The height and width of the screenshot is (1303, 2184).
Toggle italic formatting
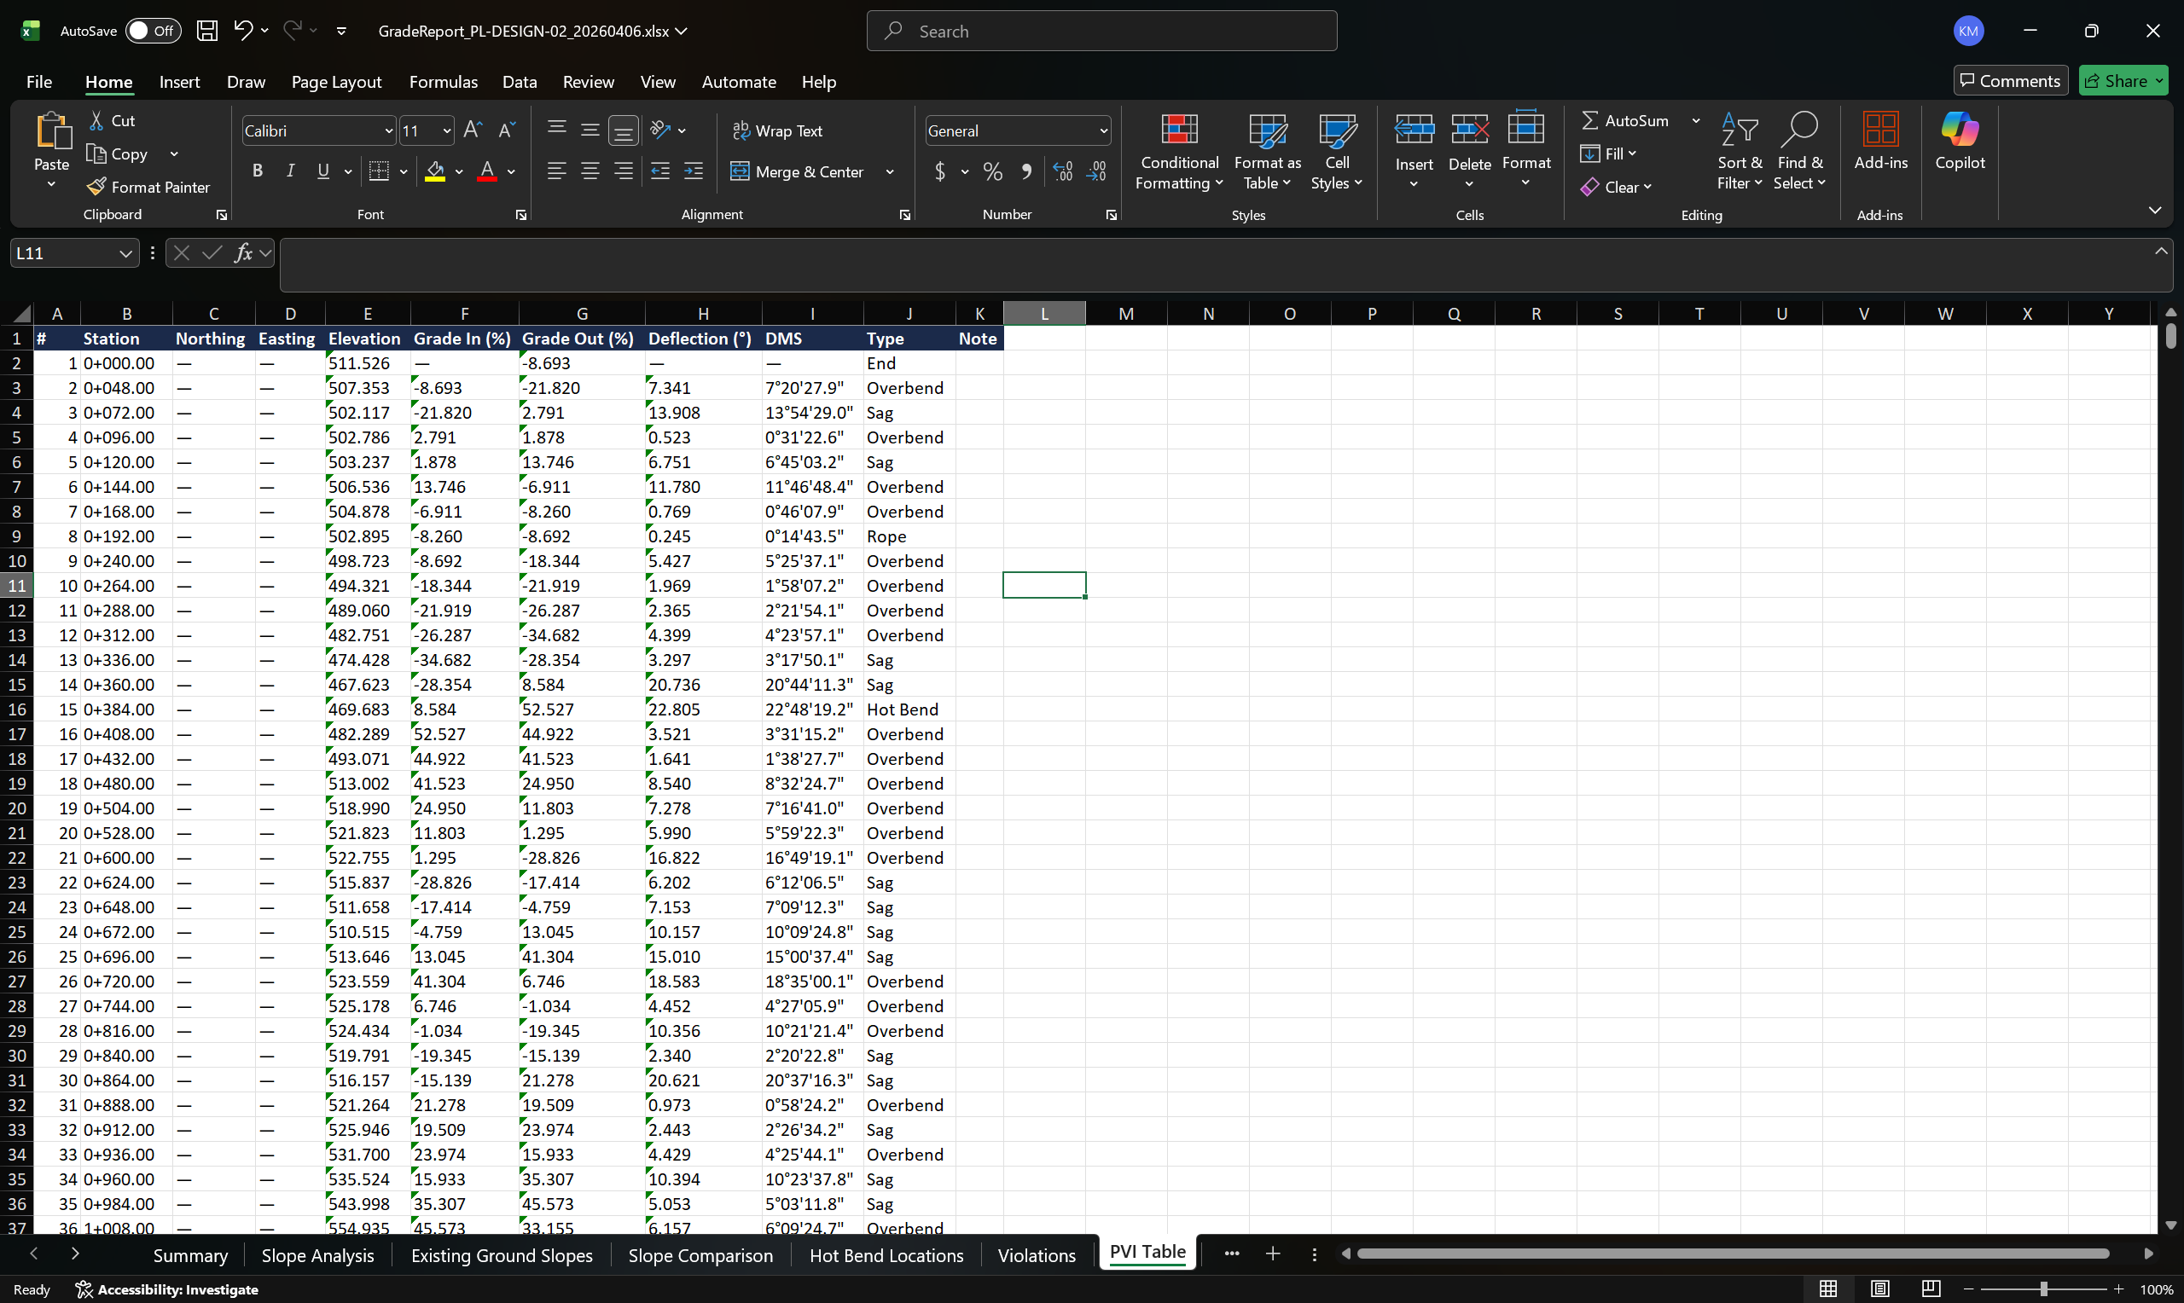tap(290, 171)
